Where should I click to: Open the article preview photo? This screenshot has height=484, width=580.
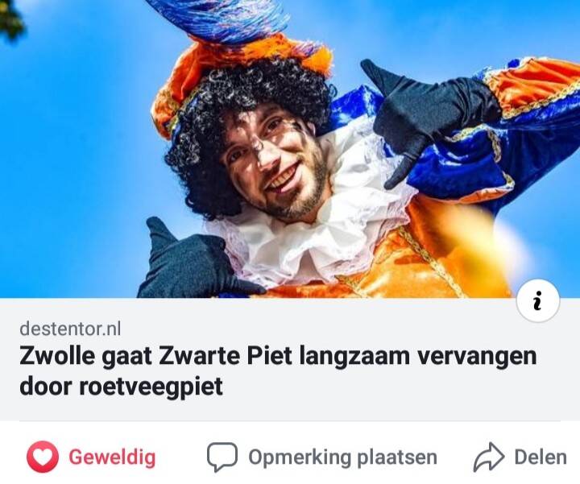coord(290,149)
